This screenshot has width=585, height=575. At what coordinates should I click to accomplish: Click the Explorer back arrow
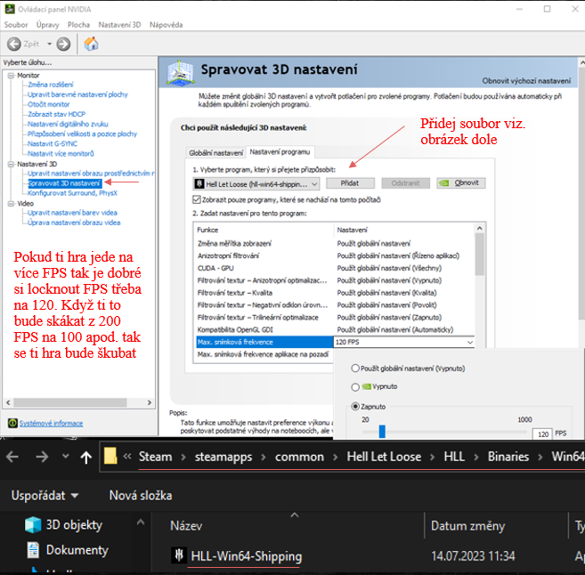coord(12,457)
